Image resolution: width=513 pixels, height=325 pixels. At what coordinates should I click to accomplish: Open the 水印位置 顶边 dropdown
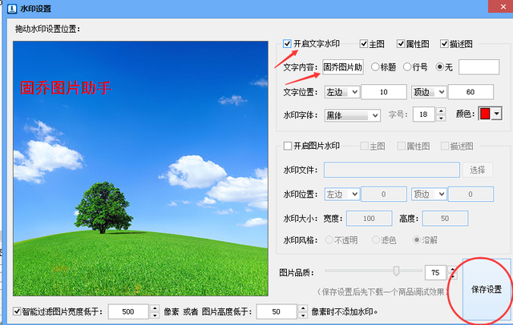(429, 195)
